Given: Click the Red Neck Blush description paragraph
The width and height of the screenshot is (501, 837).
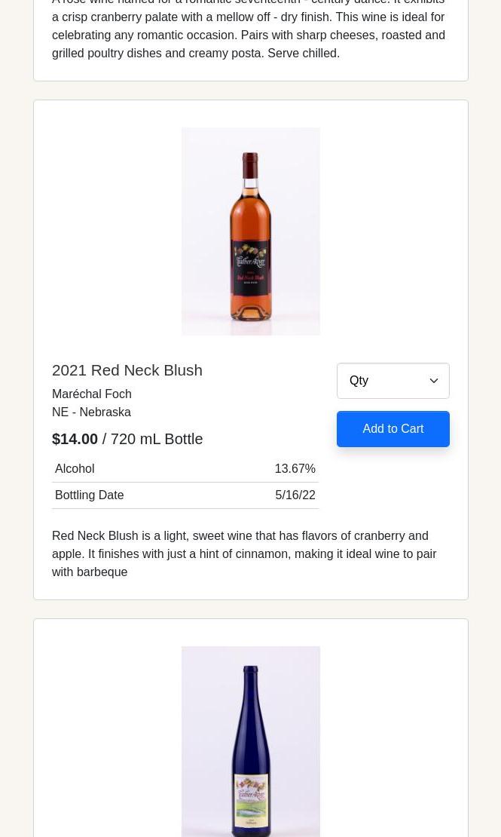Looking at the screenshot, I should point(244,553).
